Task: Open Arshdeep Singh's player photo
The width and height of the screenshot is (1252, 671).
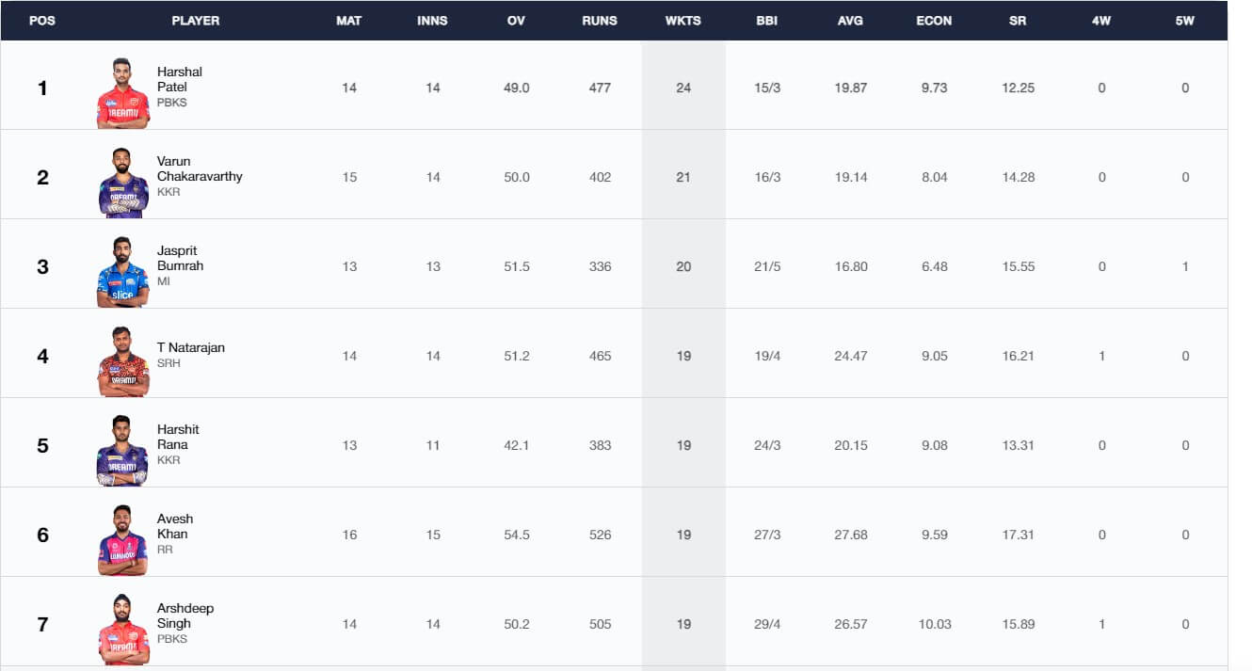Action: point(123,630)
